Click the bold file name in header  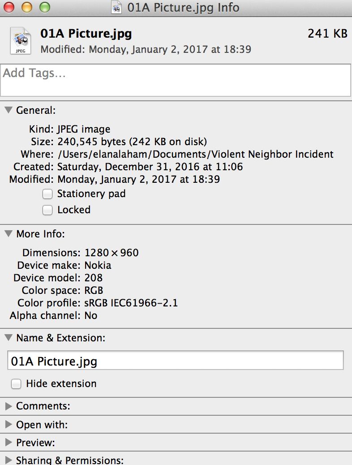click(x=86, y=34)
